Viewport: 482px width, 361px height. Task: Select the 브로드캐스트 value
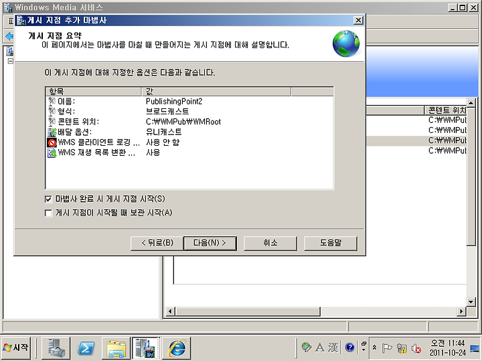pos(167,112)
